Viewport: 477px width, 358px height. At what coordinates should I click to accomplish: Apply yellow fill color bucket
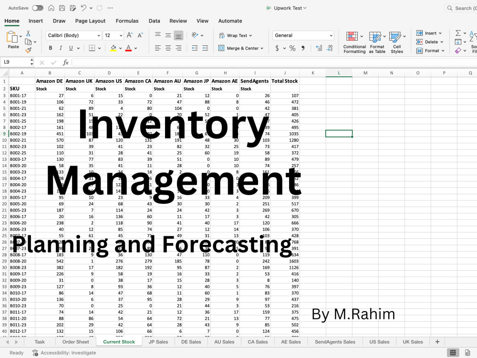tap(113, 48)
